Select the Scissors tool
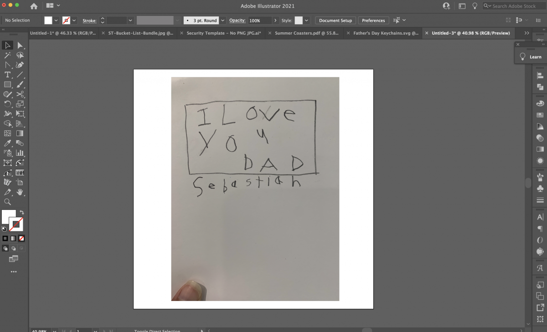 click(x=20, y=94)
